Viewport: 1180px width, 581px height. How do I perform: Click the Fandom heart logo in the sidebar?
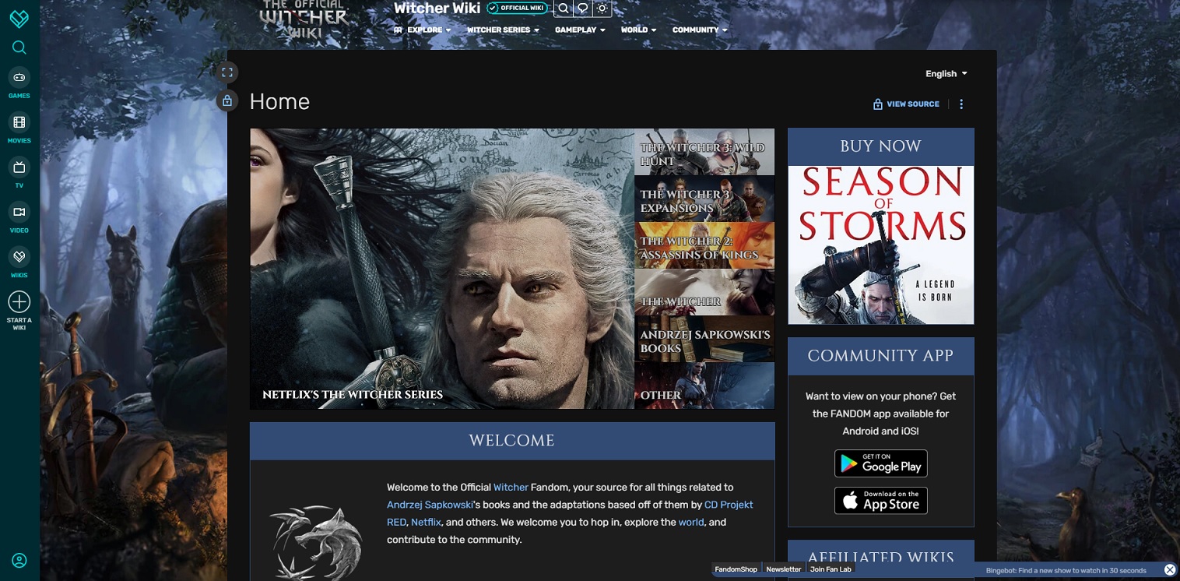(18, 17)
